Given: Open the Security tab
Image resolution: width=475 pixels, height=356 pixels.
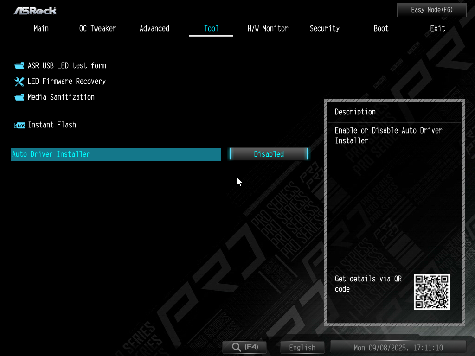Looking at the screenshot, I should pos(324,29).
